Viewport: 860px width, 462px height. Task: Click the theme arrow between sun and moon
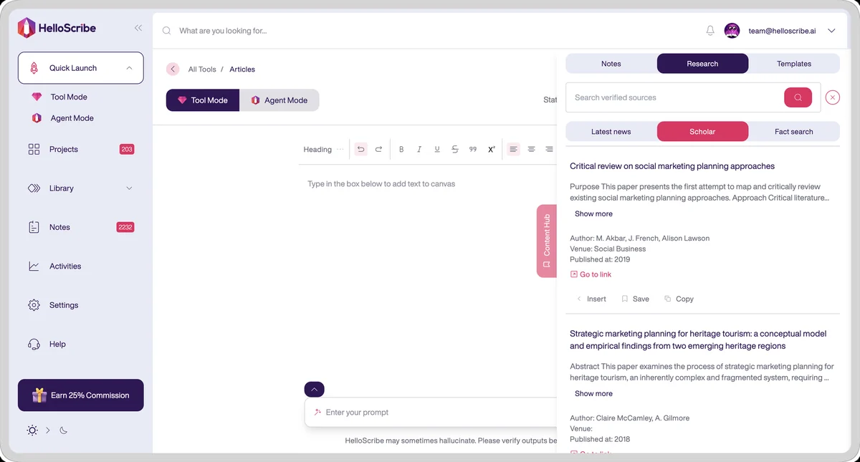coord(48,430)
